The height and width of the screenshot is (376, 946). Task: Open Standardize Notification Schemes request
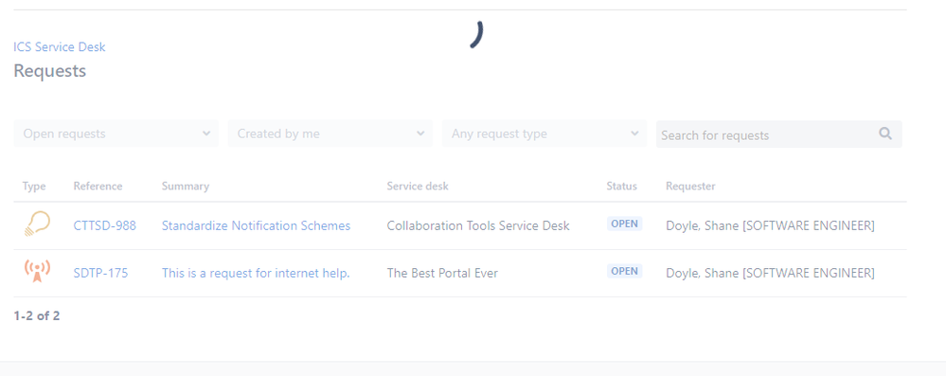pyautogui.click(x=256, y=225)
